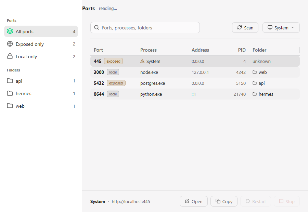Click the folder icon beside web in the table
This screenshot has width=308, height=212.
point(255,72)
